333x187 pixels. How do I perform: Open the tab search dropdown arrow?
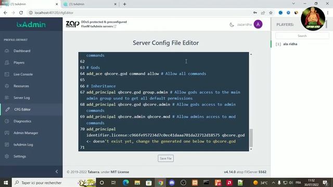coord(293,4)
